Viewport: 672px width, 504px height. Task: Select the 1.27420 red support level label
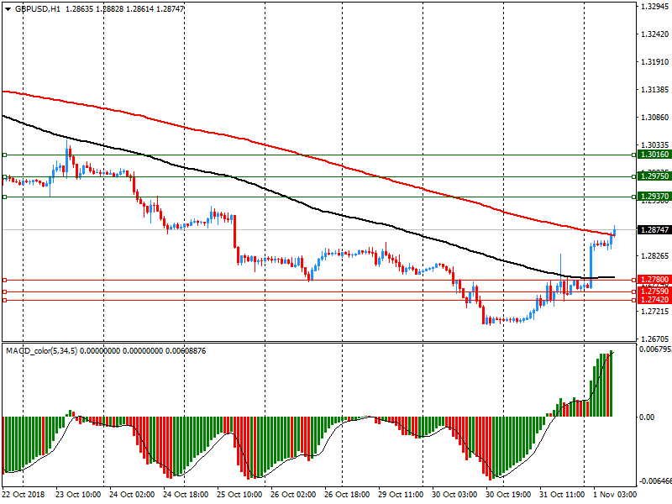click(654, 300)
